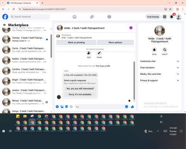Open Sonya's conversation in the list
186x149 pixels.
coord(25,111)
